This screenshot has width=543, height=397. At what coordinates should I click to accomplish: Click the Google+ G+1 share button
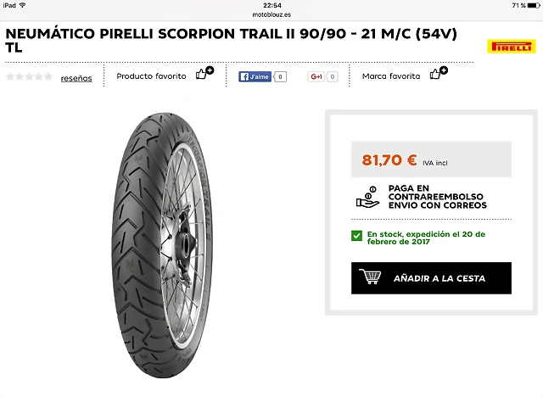[x=316, y=76]
